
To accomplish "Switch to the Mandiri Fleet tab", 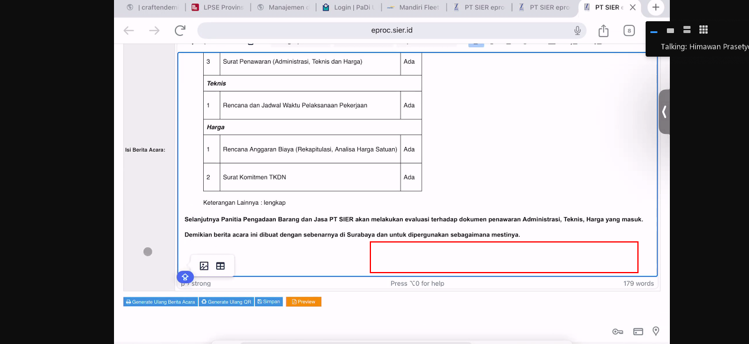I will [413, 8].
